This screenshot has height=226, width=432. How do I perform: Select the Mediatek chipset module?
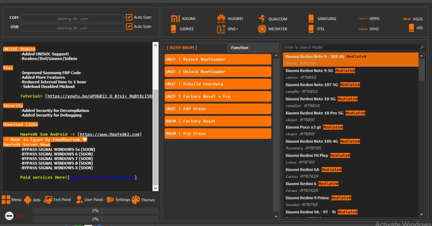click(x=273, y=29)
